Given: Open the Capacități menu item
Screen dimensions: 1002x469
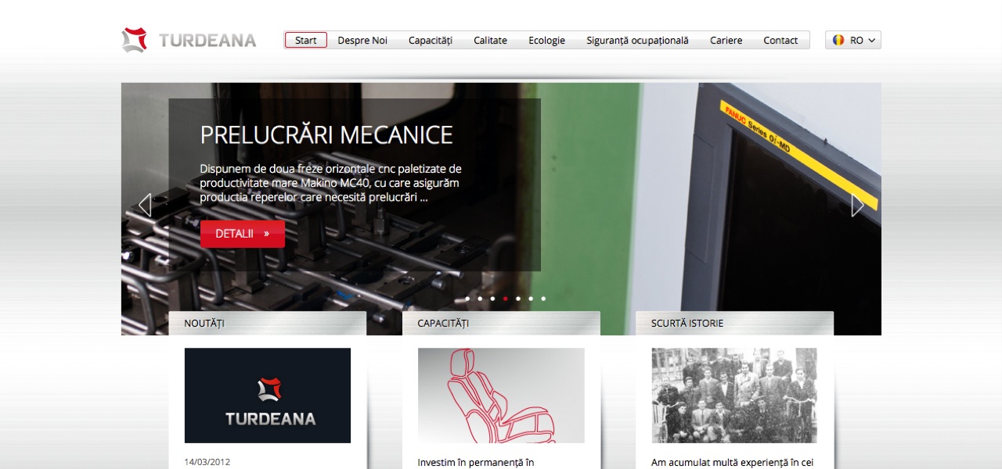Looking at the screenshot, I should point(431,40).
